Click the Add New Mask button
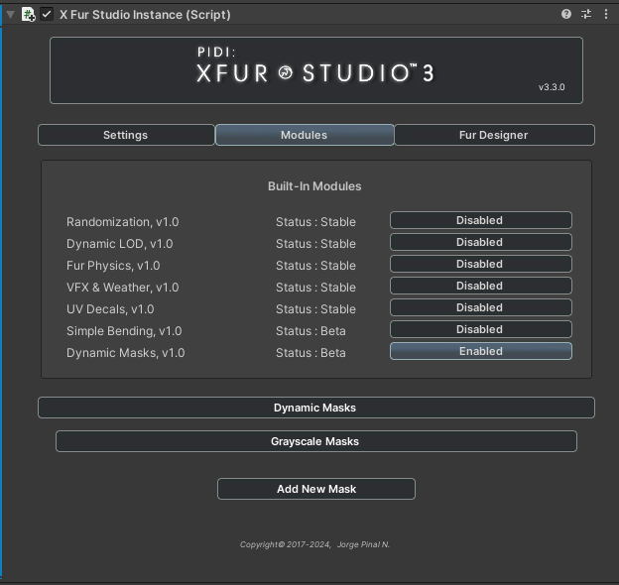Screen dimensions: 619x585 315,489
